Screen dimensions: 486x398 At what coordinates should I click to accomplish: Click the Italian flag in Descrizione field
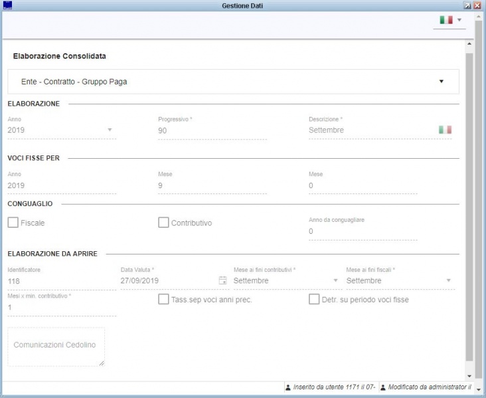(445, 130)
